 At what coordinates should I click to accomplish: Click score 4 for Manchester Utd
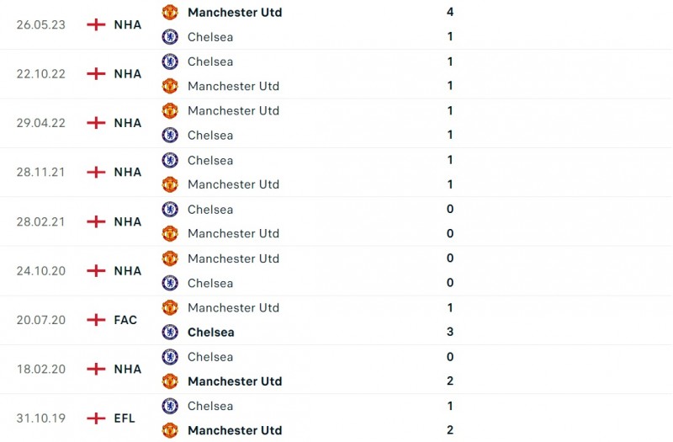pyautogui.click(x=450, y=13)
